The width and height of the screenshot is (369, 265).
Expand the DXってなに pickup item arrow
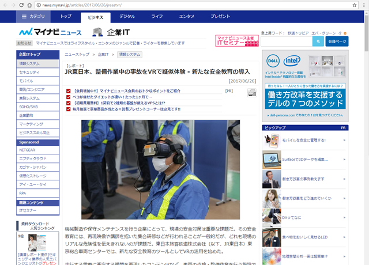point(343,218)
